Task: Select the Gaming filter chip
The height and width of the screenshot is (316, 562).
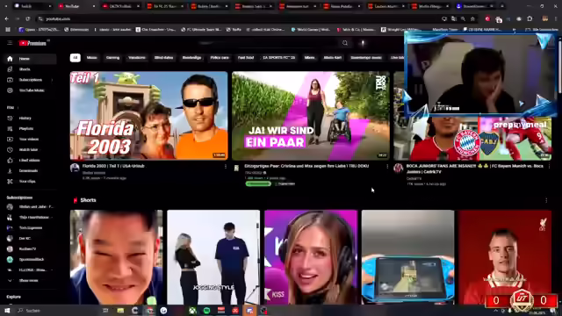Action: pyautogui.click(x=112, y=58)
